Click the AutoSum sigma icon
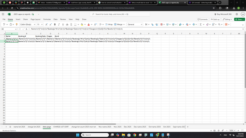246x138 pixels. [x=201, y=25]
